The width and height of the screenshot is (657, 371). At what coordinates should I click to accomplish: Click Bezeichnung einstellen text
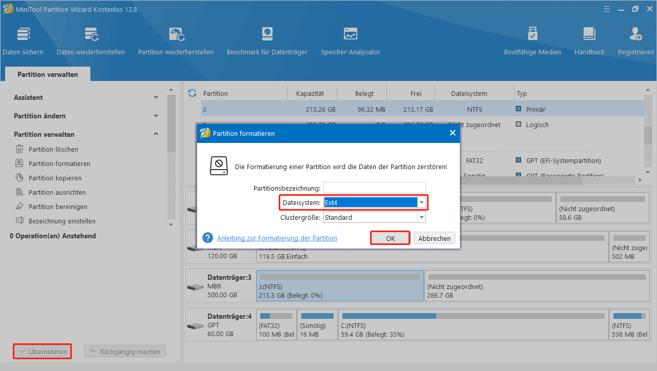[x=62, y=221]
